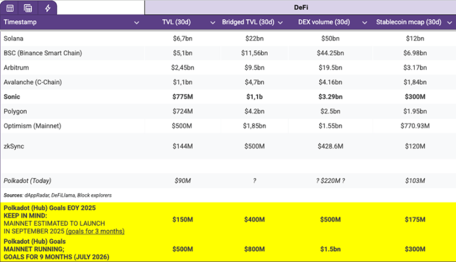Select the Timestamp column header label

(20, 22)
